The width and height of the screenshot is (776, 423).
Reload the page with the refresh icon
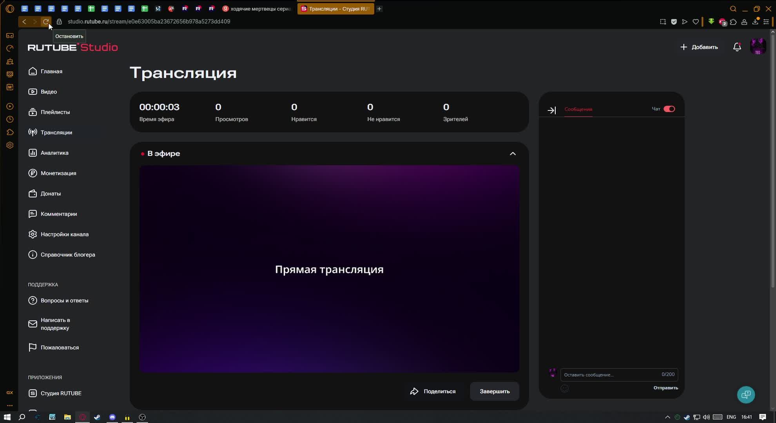(x=46, y=22)
